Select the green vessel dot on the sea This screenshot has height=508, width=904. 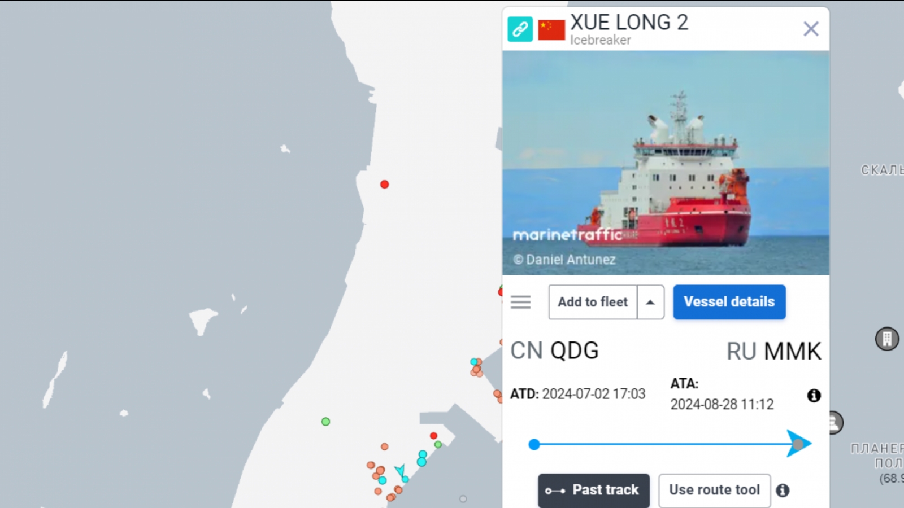coord(325,422)
